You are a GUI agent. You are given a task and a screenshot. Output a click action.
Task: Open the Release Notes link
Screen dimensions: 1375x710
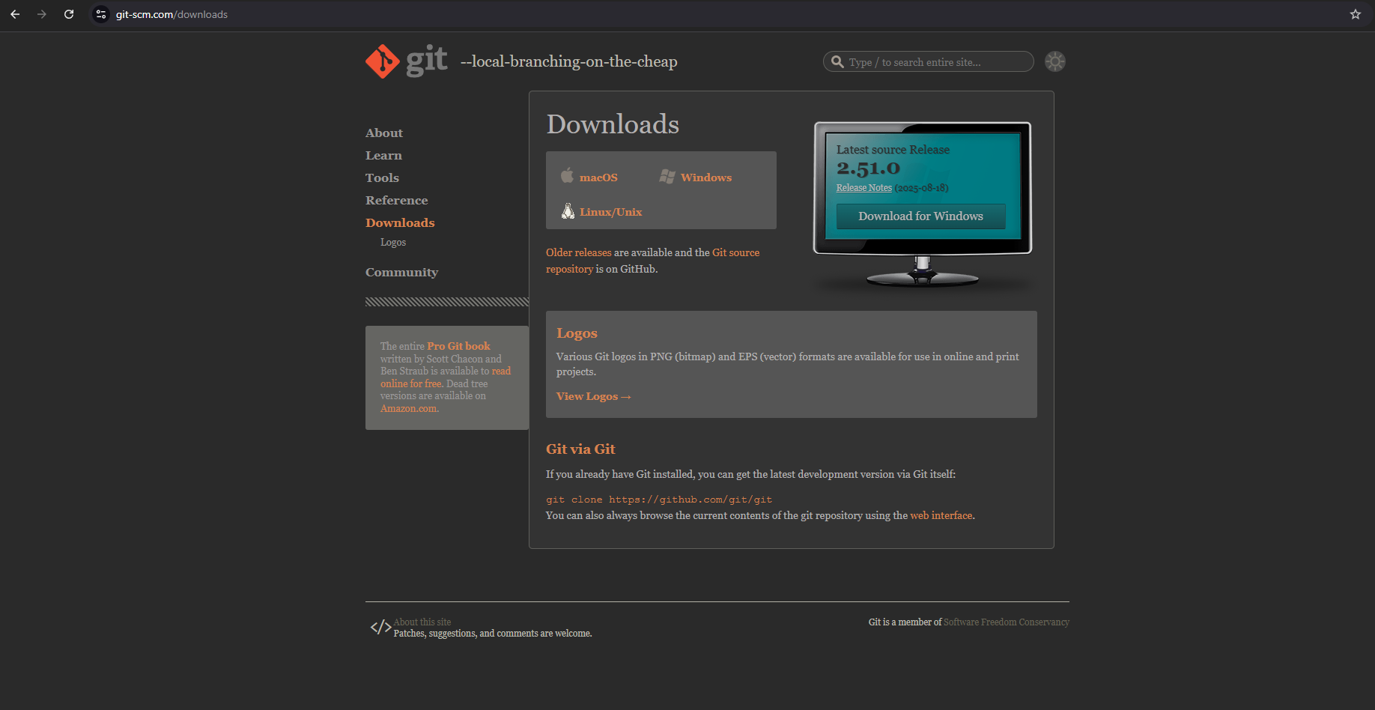pos(863,187)
